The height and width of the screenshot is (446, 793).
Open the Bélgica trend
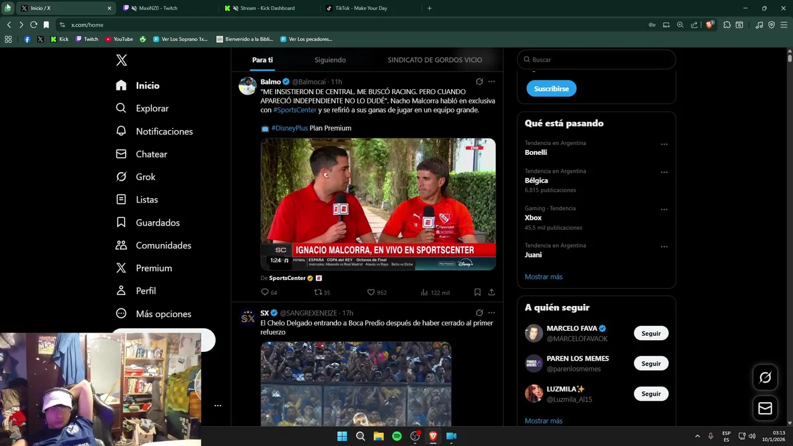point(537,180)
